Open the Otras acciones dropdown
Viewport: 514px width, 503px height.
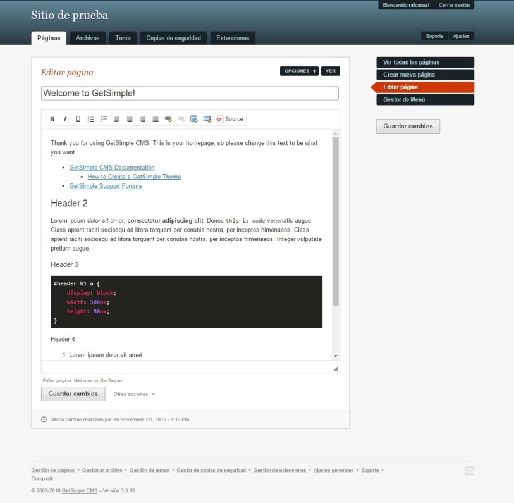(134, 394)
